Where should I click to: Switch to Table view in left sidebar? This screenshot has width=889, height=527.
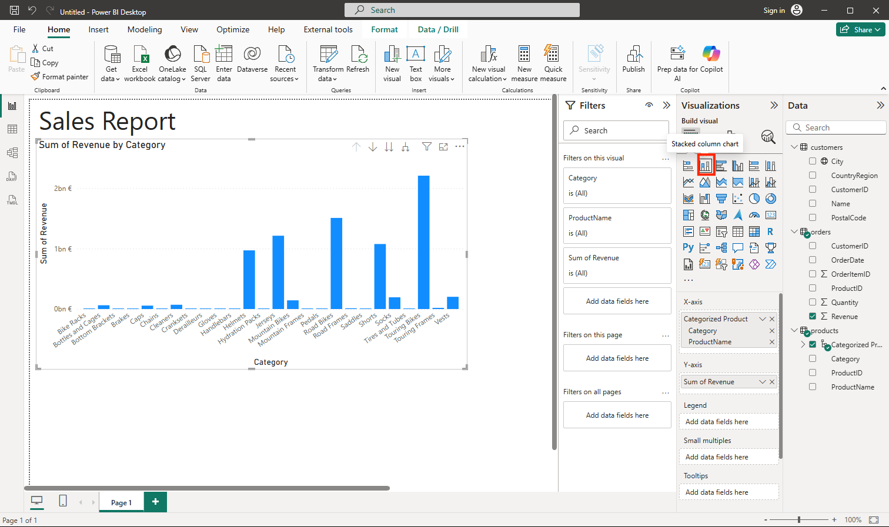point(12,129)
